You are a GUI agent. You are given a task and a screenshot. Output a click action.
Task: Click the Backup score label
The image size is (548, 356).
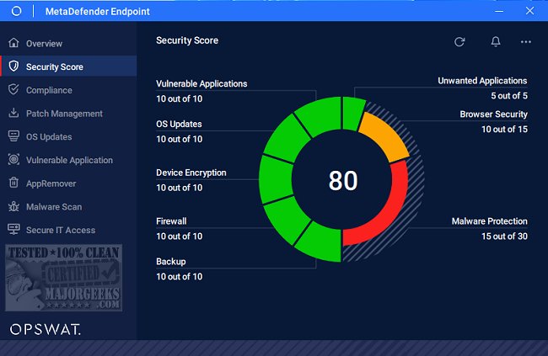coord(171,262)
